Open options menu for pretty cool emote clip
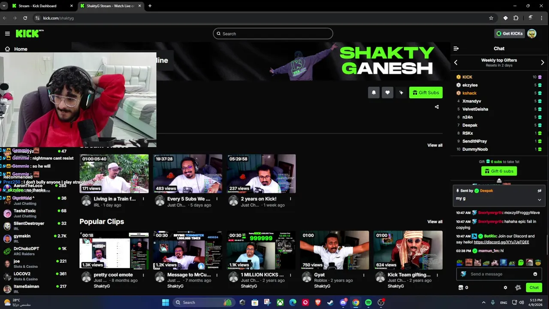The image size is (549, 309). (x=143, y=275)
